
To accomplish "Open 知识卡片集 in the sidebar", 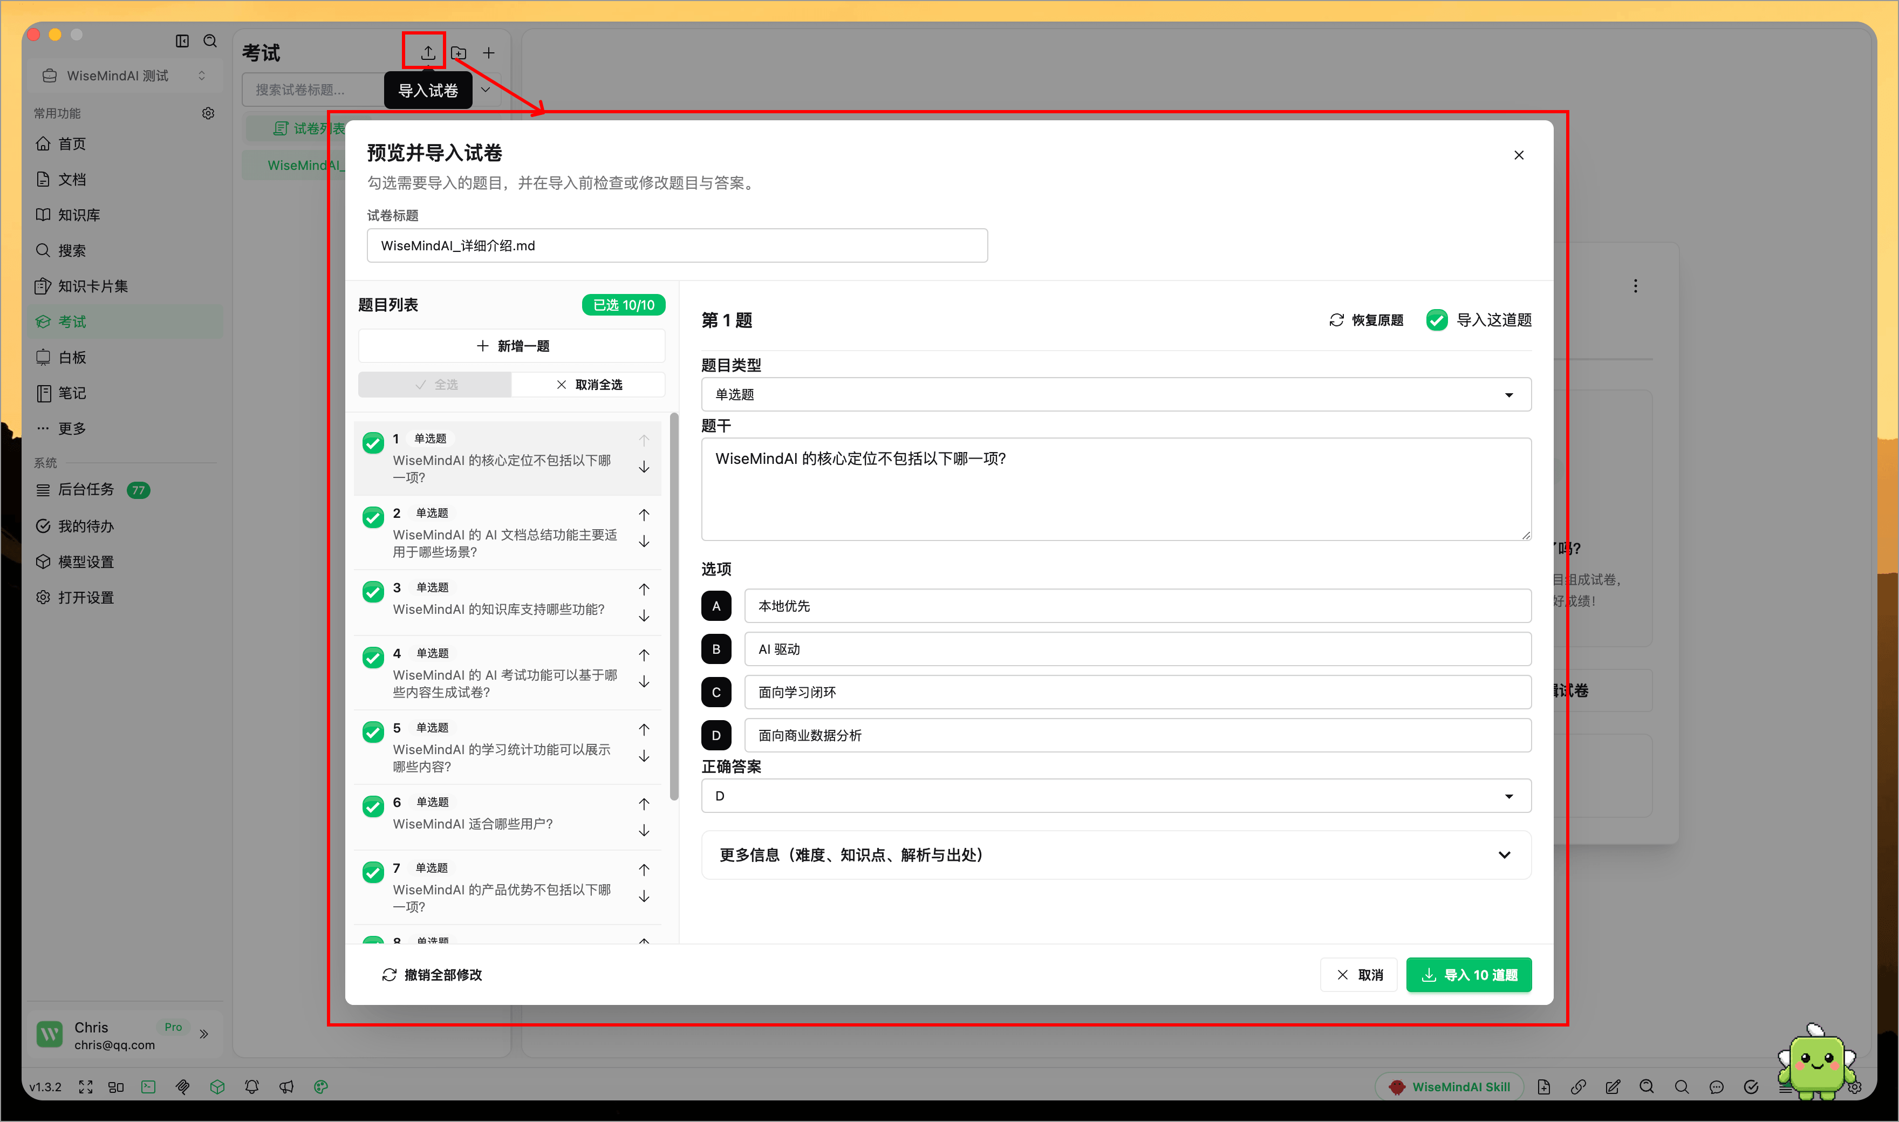I will [126, 286].
